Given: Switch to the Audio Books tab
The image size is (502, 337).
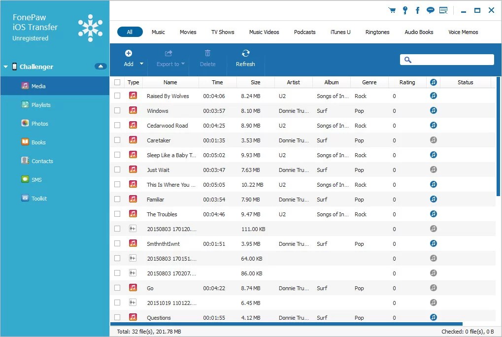Looking at the screenshot, I should [x=419, y=32].
